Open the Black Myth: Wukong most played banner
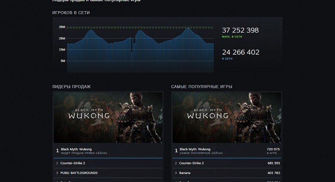This screenshot has width=335, height=182. pos(227,117)
